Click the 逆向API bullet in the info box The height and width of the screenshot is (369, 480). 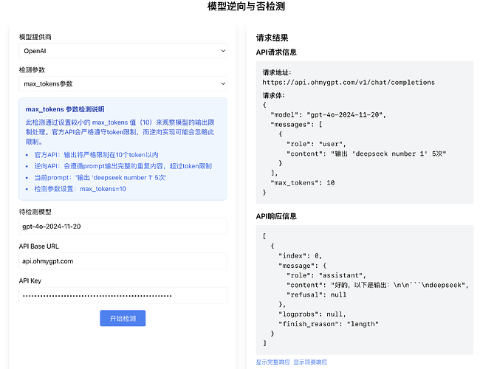(123, 166)
